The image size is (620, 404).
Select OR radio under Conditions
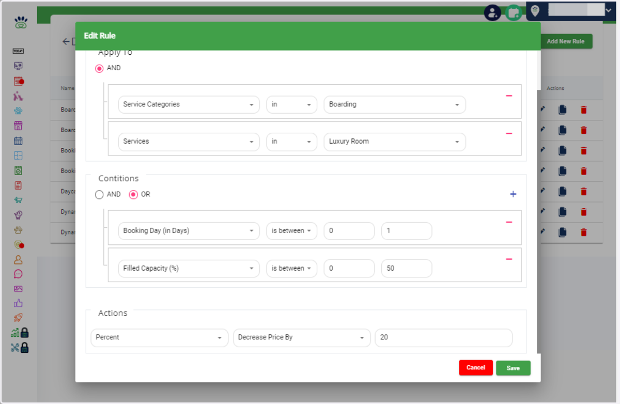coord(133,195)
